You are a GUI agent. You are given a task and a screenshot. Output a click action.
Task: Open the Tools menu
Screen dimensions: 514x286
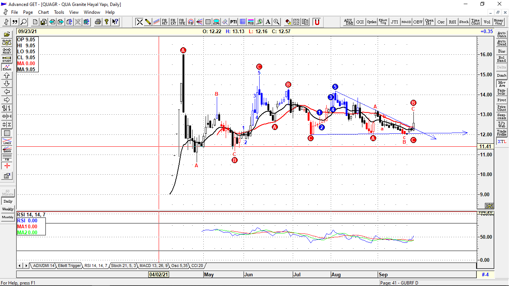59,12
